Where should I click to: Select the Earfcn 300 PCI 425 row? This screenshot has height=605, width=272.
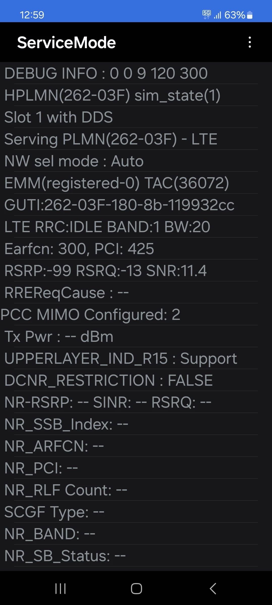pyautogui.click(x=136, y=249)
